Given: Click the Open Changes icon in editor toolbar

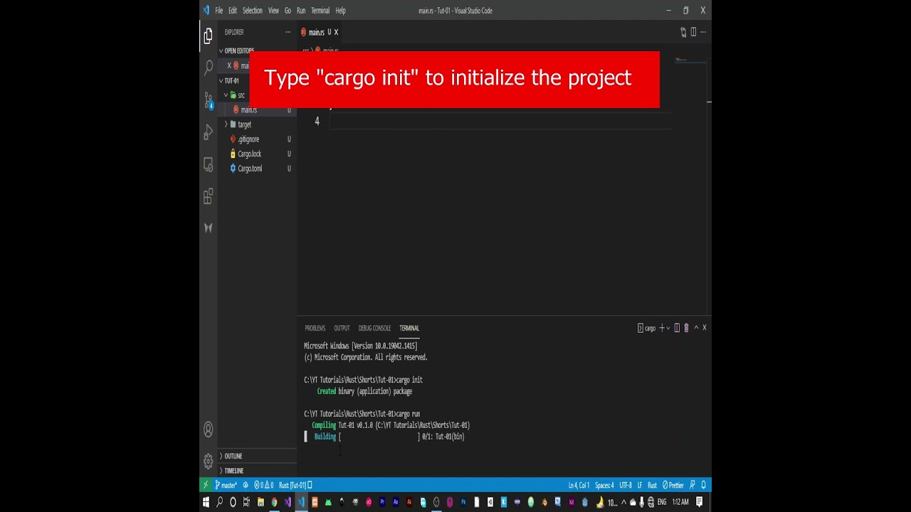Looking at the screenshot, I should click(x=683, y=32).
